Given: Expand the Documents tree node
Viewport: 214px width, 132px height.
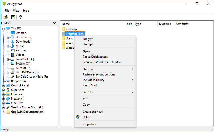Looking at the screenshot, I should click(8, 37).
